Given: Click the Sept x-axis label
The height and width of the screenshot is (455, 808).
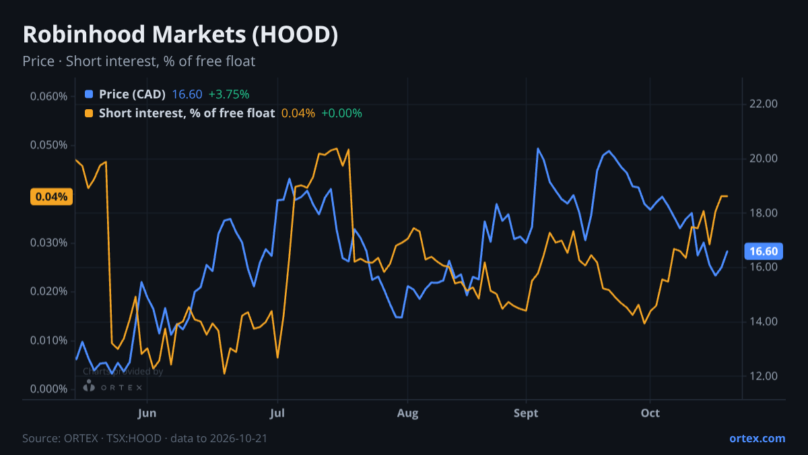Looking at the screenshot, I should click(526, 413).
